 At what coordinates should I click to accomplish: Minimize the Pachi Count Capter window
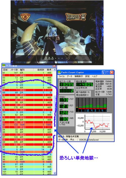pos(104,72)
